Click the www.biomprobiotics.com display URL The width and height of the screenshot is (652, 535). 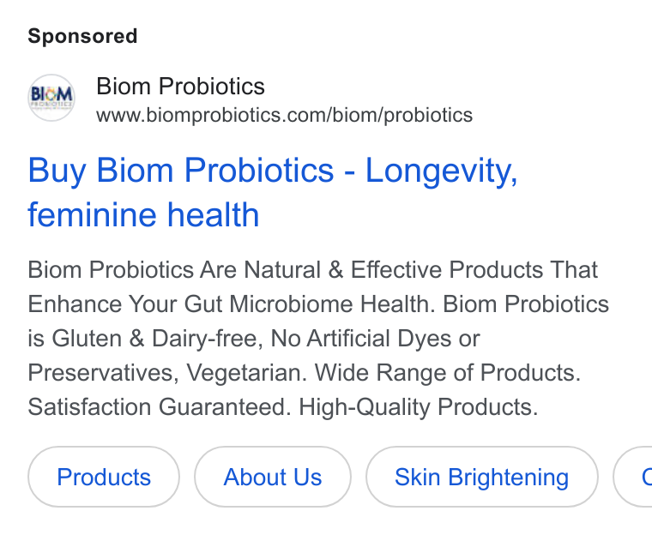click(285, 115)
